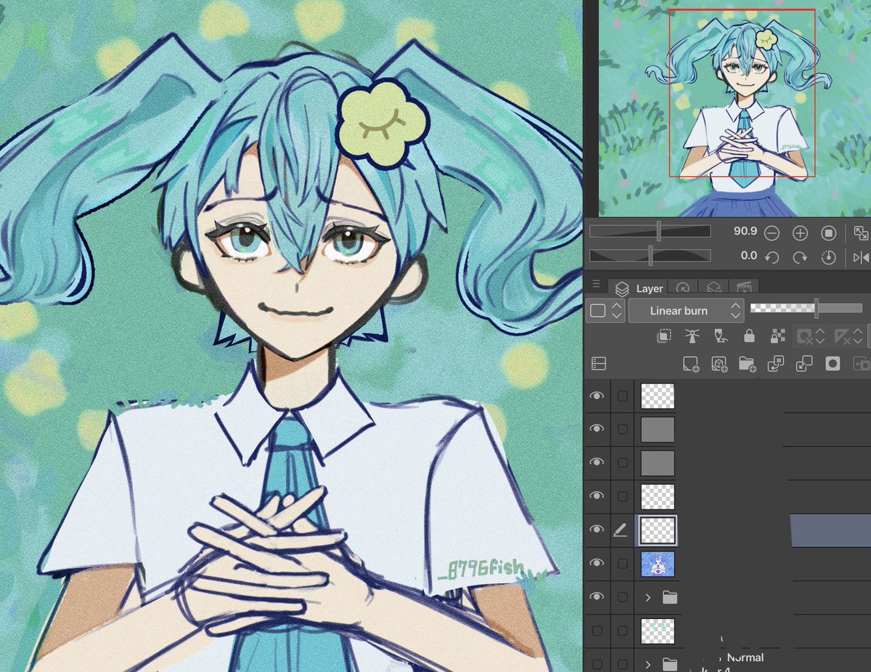Toggle the eye of the topmost checkered layer
This screenshot has width=871, height=672.
click(x=597, y=396)
